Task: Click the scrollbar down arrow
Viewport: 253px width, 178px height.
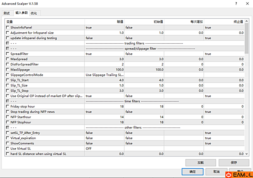Action: pyautogui.click(x=246, y=154)
